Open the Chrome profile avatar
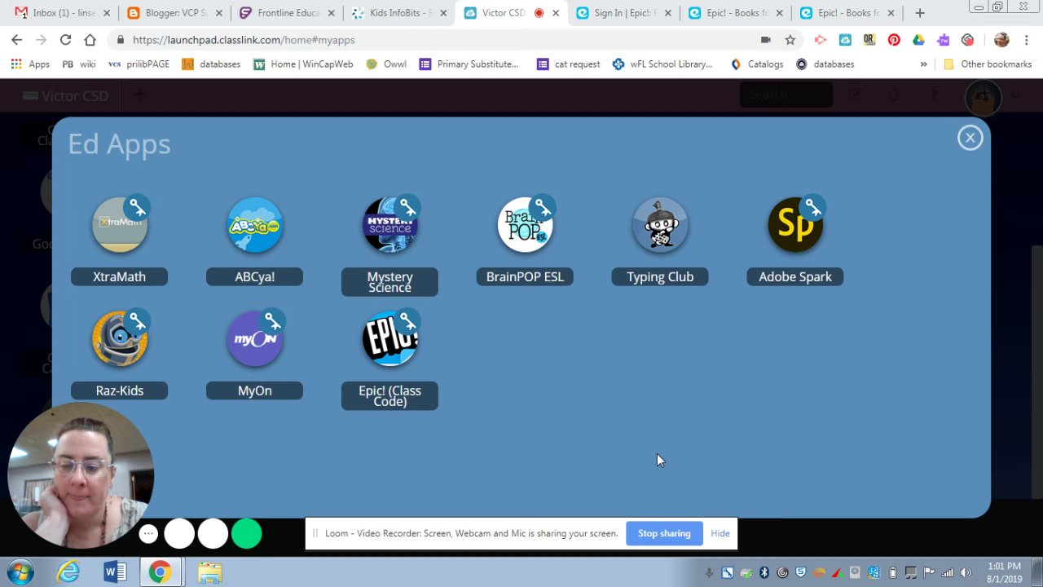1043x587 pixels. point(1001,40)
